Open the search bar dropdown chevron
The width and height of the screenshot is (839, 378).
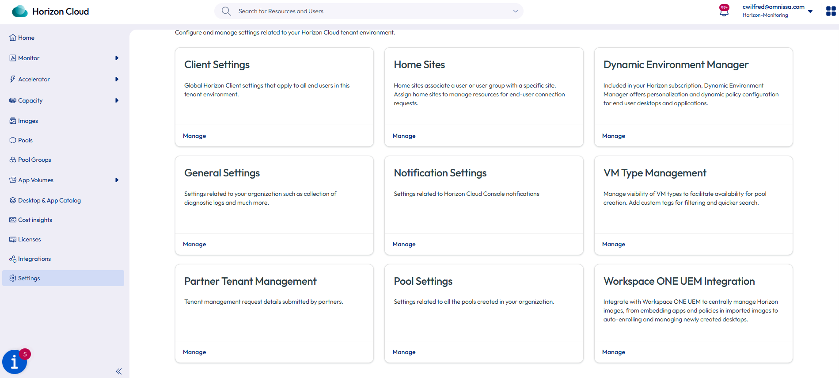coord(515,11)
